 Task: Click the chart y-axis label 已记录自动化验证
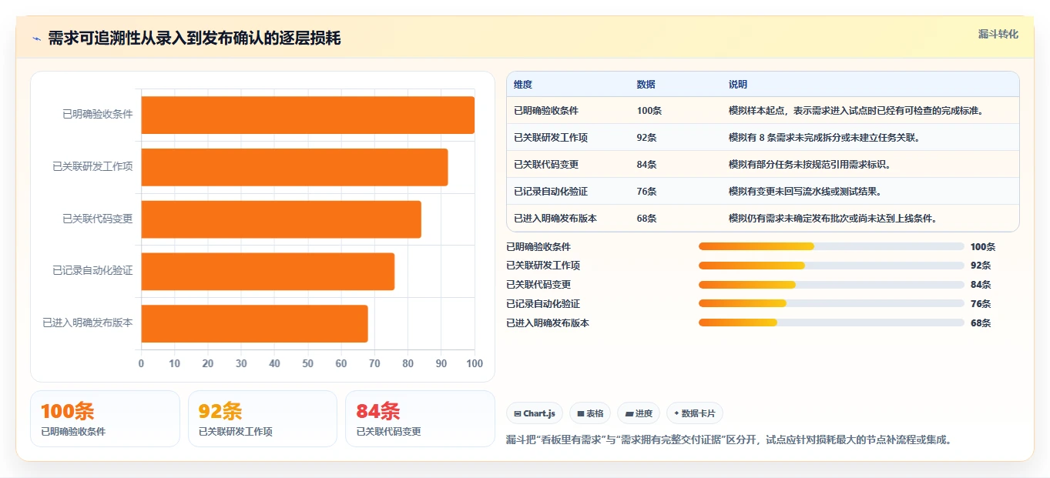(92, 271)
